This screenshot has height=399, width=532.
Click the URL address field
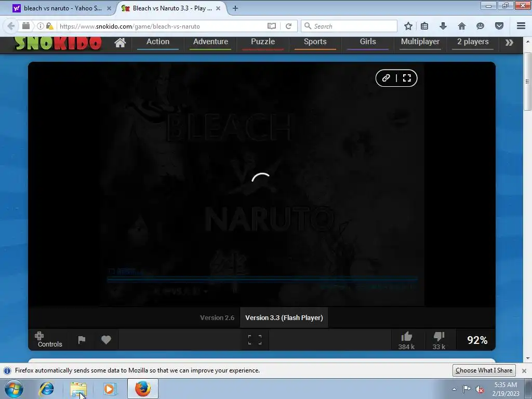click(x=161, y=26)
